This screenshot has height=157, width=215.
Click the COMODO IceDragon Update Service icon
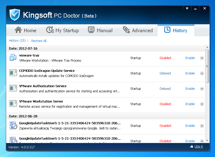[13, 73]
